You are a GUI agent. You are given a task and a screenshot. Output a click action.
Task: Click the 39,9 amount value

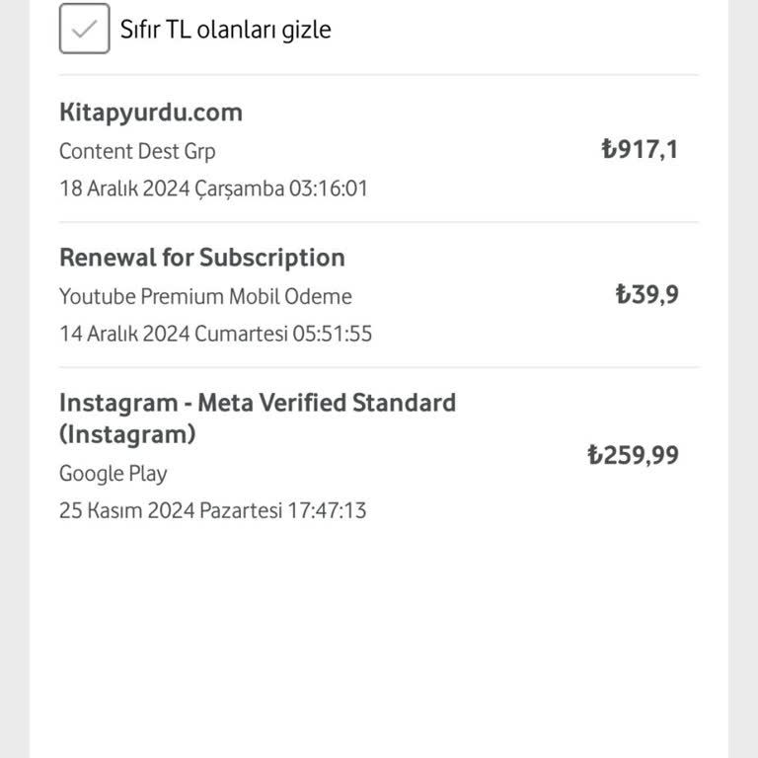point(655,295)
